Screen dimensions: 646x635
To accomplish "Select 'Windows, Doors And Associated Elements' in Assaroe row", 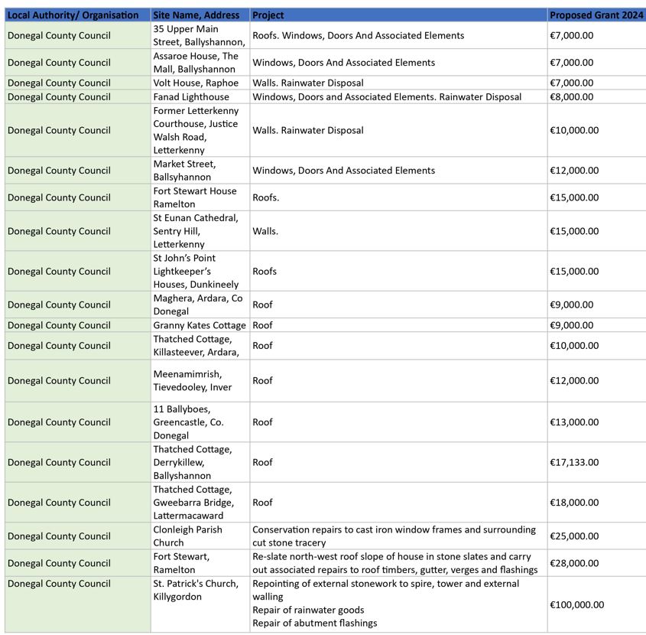I will [343, 63].
